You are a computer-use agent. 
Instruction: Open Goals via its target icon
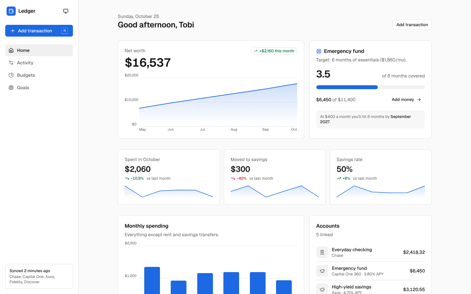11,88
